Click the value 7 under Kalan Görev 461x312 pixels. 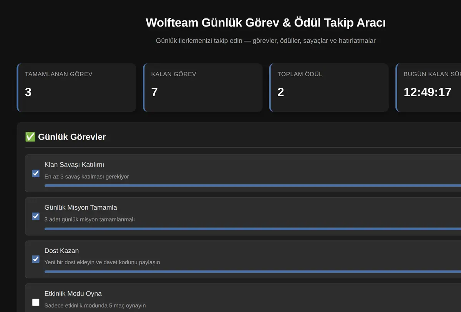click(x=154, y=92)
